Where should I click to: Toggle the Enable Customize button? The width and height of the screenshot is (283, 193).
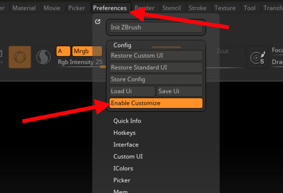click(156, 103)
